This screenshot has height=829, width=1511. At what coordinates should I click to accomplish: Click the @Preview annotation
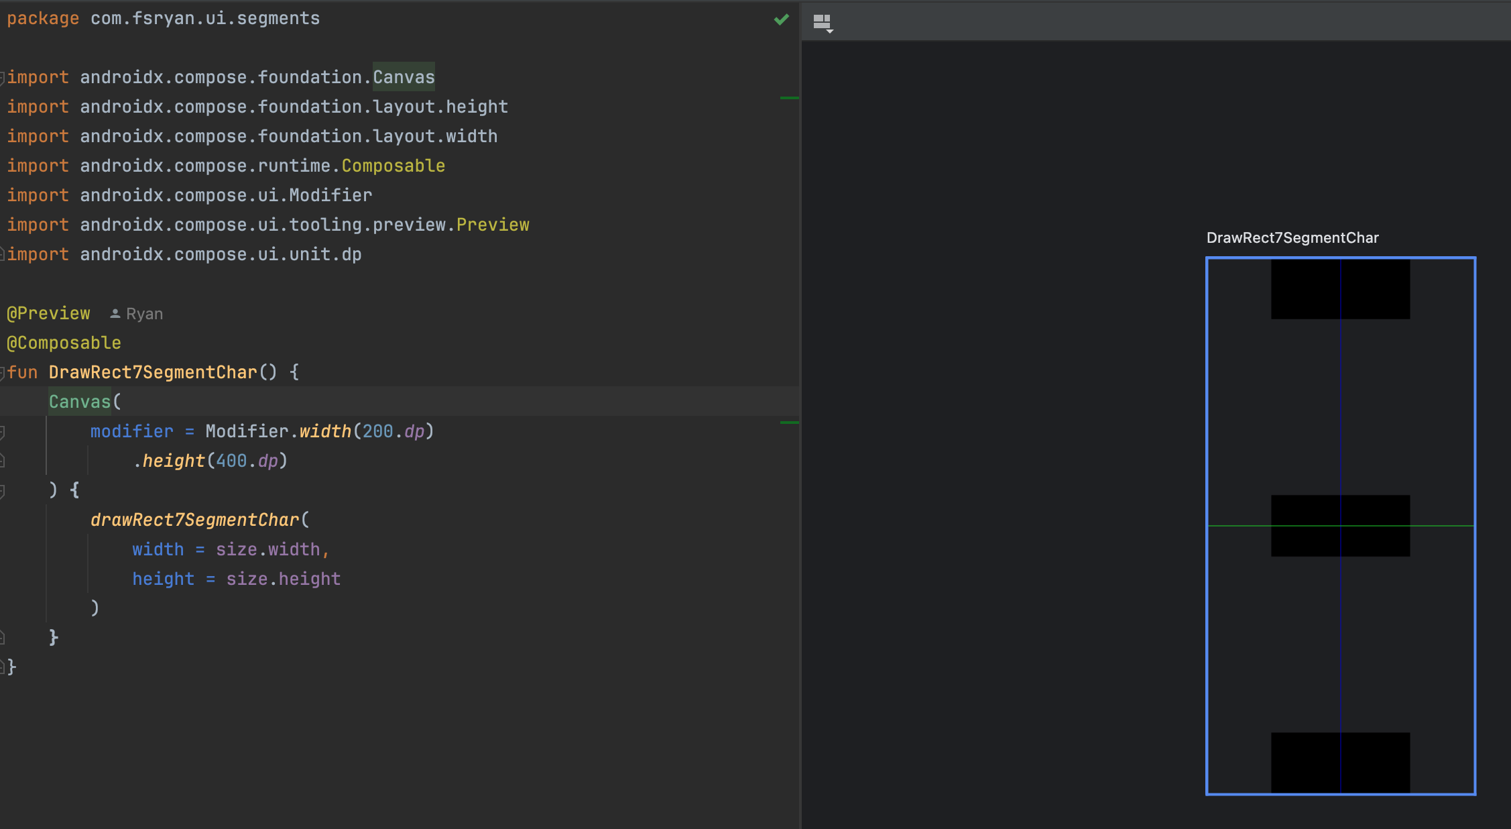click(48, 313)
